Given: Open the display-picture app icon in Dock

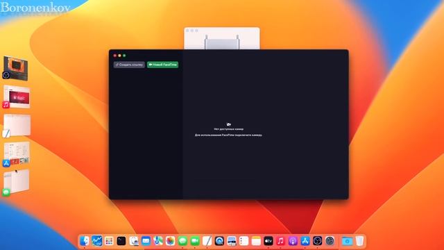Looking at the screenshot, I should pos(232,241).
